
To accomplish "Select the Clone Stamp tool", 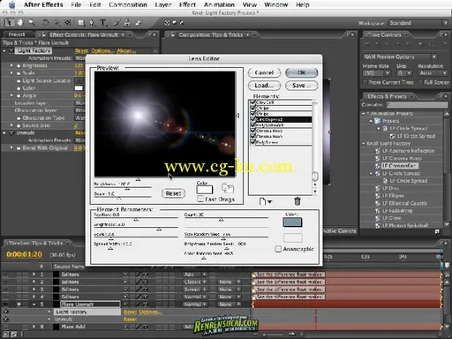I will point(127,23).
